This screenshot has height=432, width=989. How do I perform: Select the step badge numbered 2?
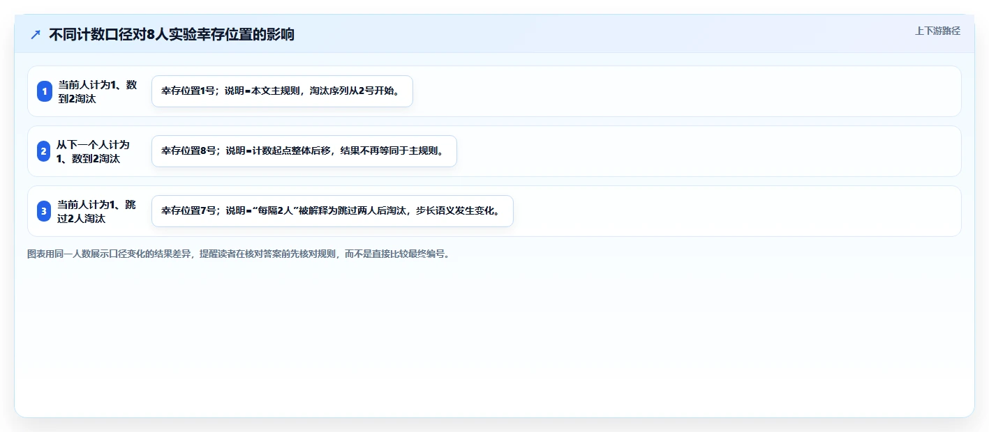(x=43, y=151)
